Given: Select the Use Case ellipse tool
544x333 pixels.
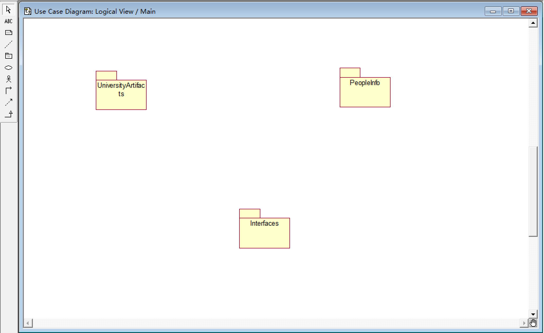Looking at the screenshot, I should point(8,67).
